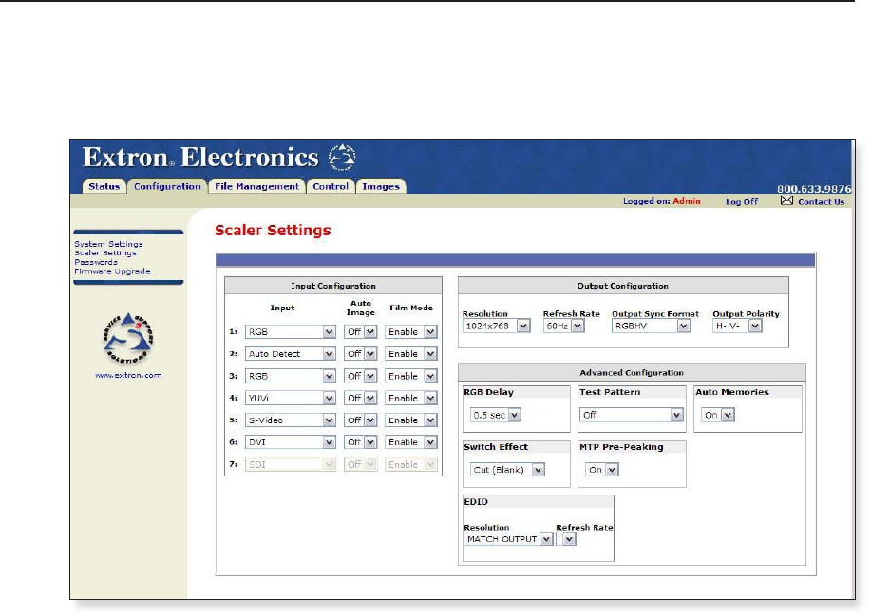Open Auto Memories dropdown
871x616 pixels.
pyautogui.click(x=718, y=415)
